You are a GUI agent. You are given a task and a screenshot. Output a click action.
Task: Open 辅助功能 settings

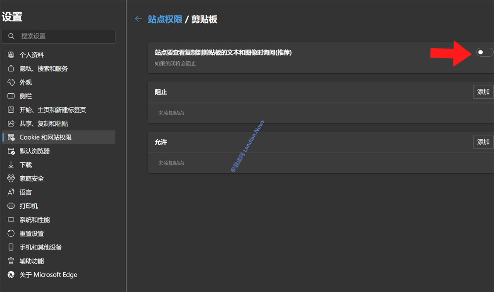click(x=59, y=261)
